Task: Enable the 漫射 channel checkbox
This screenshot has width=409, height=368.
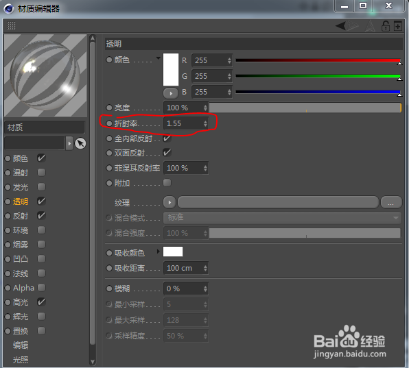Action: coord(41,173)
